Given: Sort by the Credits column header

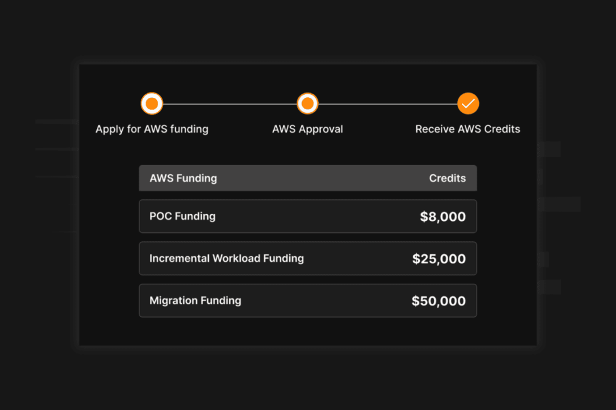Looking at the screenshot, I should tap(447, 178).
